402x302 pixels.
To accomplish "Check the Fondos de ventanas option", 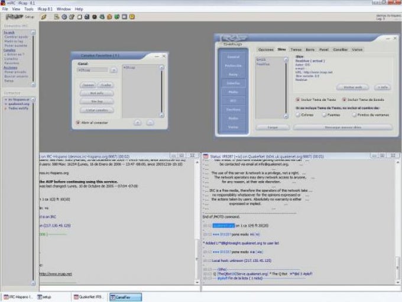I will tap(354, 115).
